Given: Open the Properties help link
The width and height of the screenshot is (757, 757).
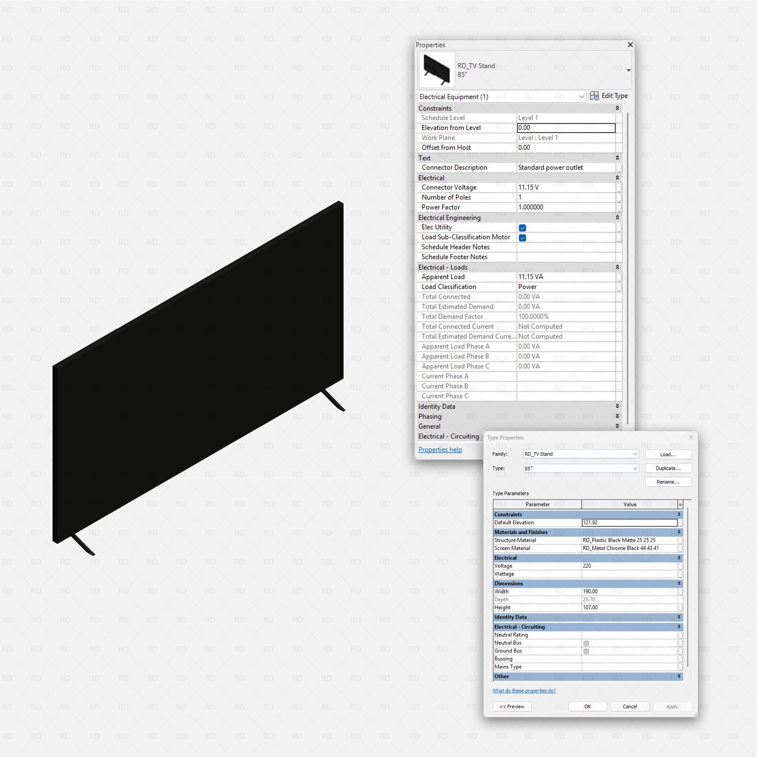Looking at the screenshot, I should tap(440, 450).
